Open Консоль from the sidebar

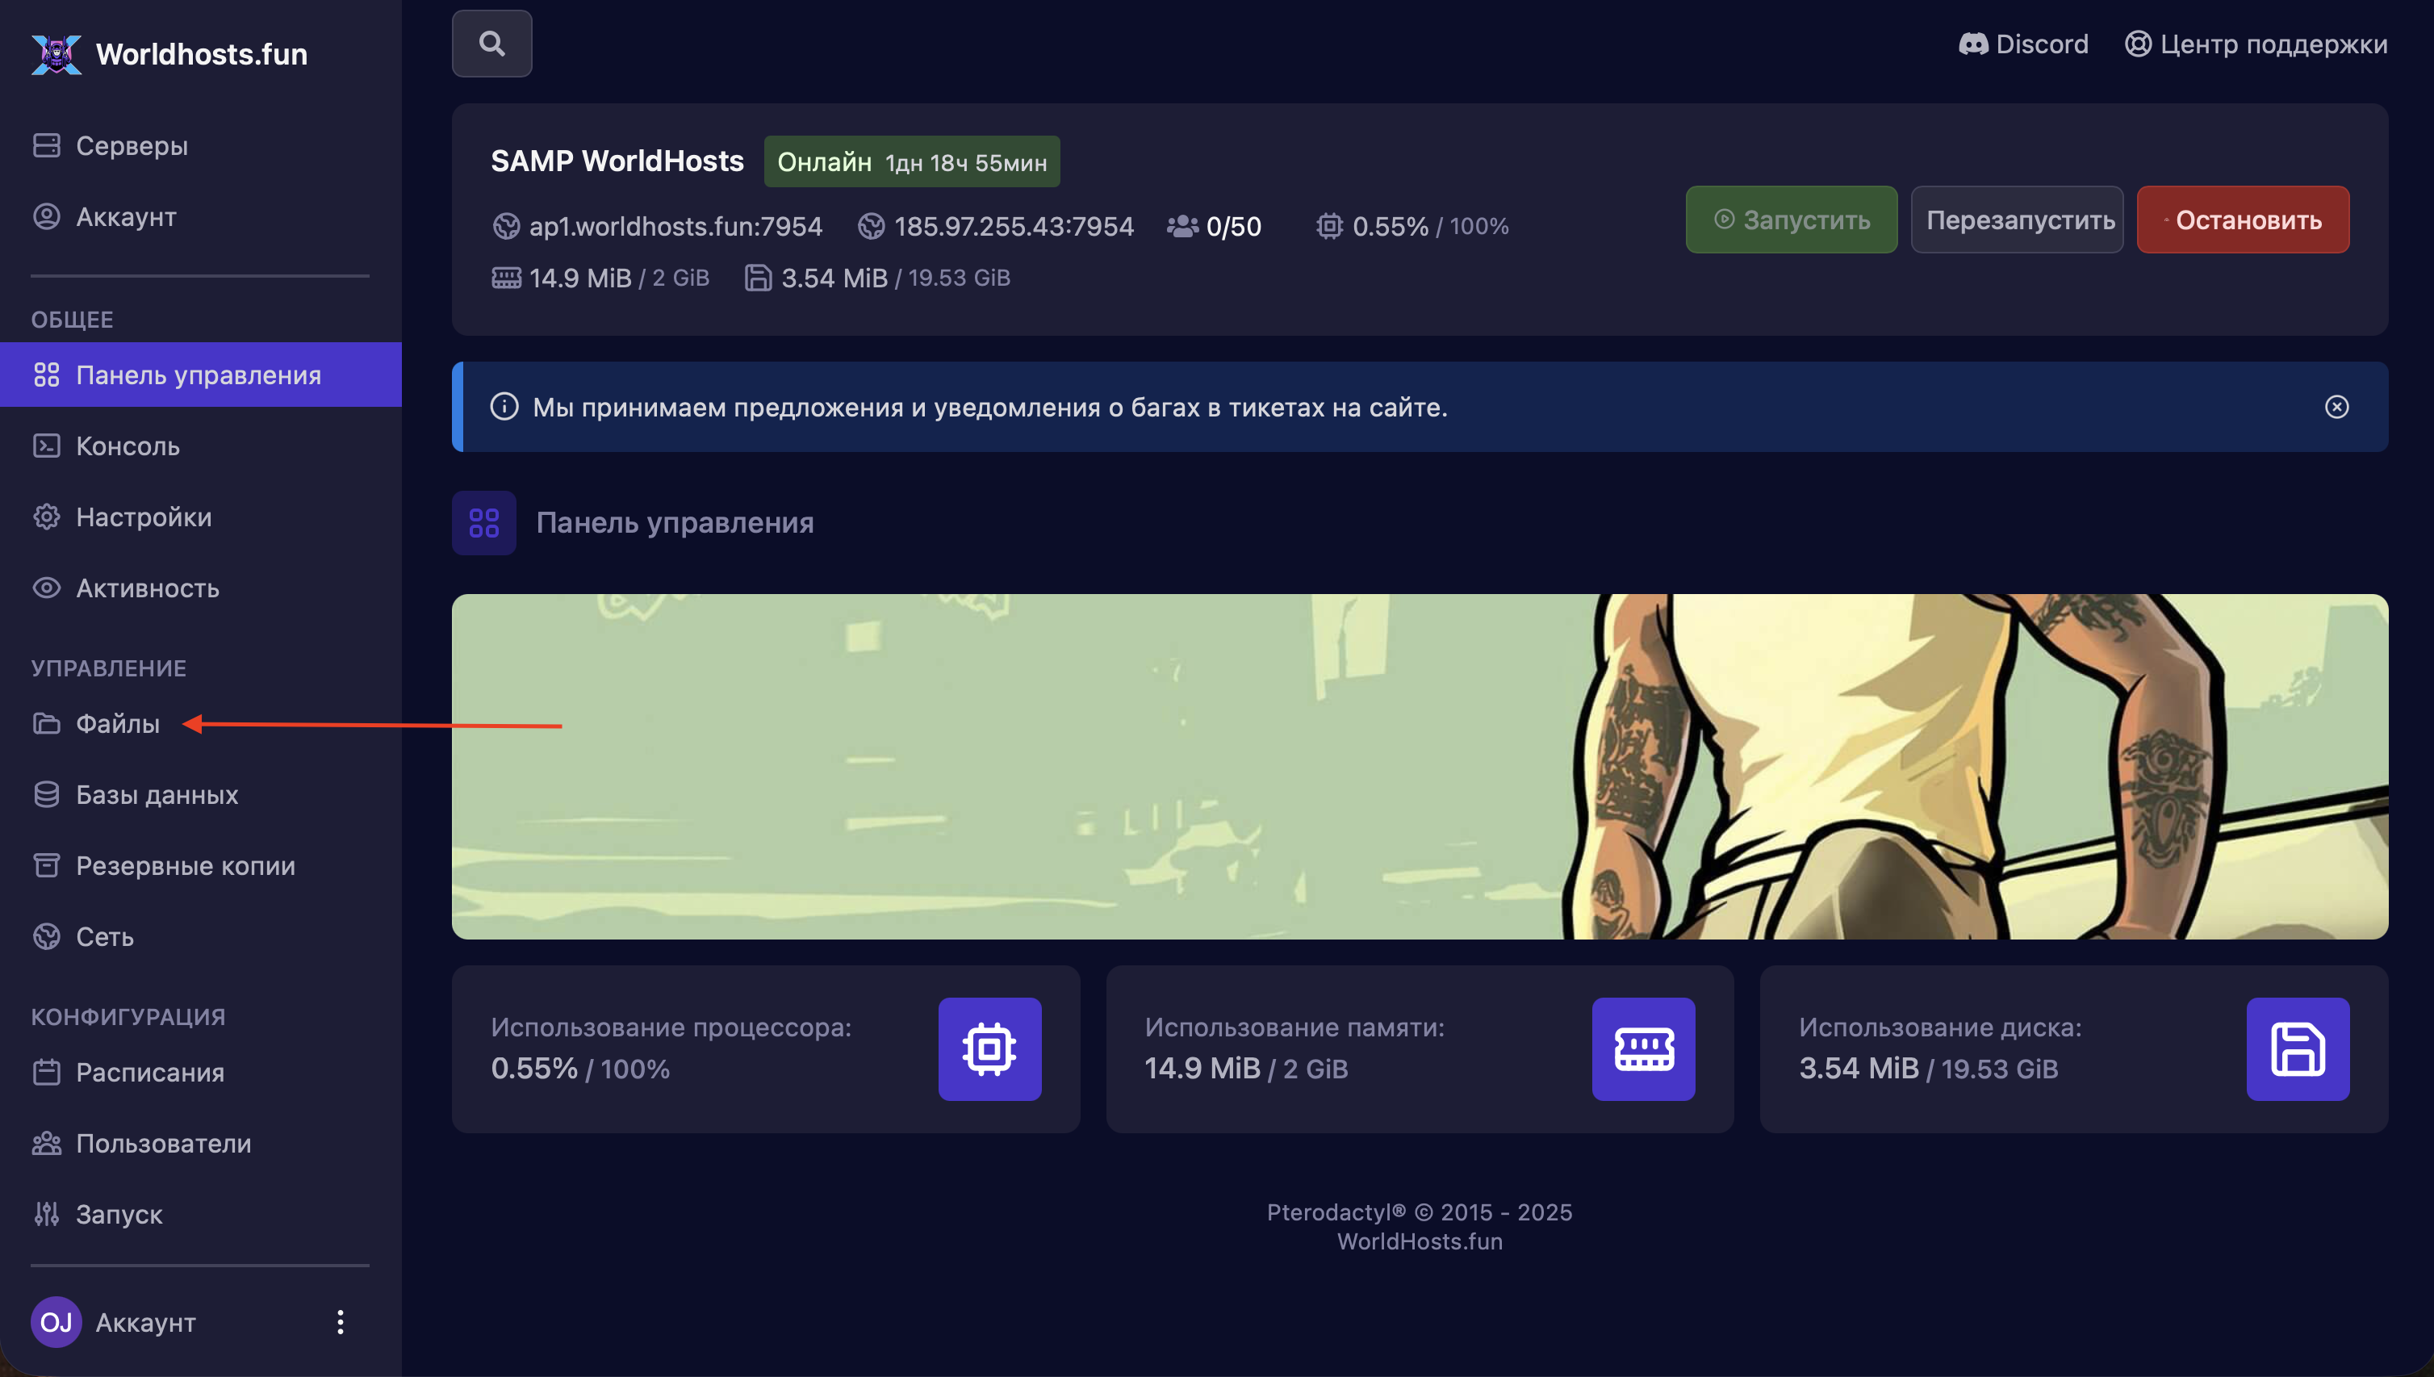(x=127, y=446)
